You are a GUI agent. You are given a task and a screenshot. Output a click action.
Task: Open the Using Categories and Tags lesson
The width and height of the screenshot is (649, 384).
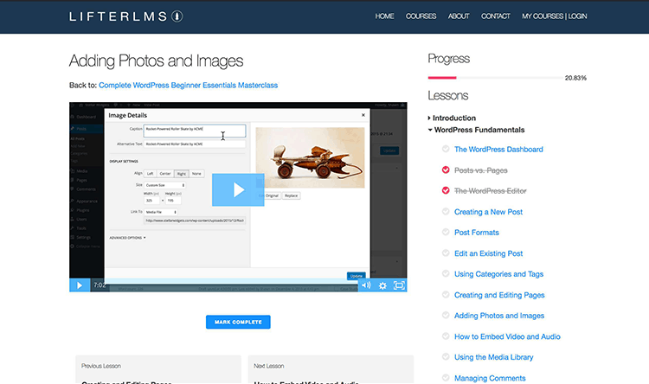[498, 274]
